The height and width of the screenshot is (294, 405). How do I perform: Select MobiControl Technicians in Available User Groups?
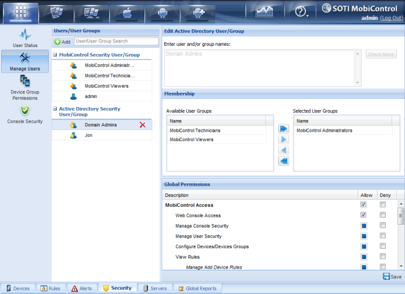pos(218,131)
